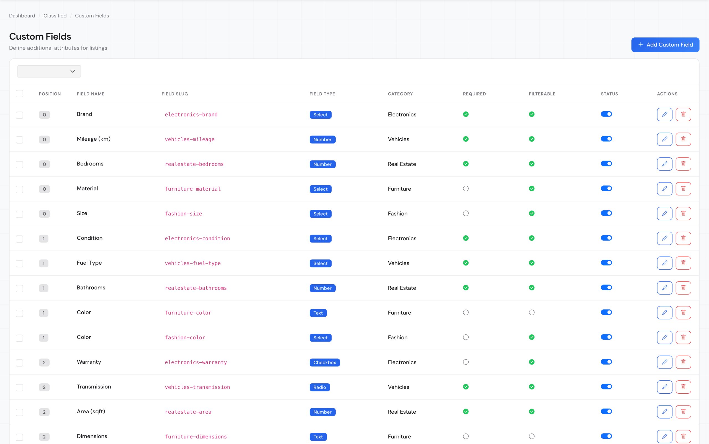Turn off Condition field status switch

(606, 238)
